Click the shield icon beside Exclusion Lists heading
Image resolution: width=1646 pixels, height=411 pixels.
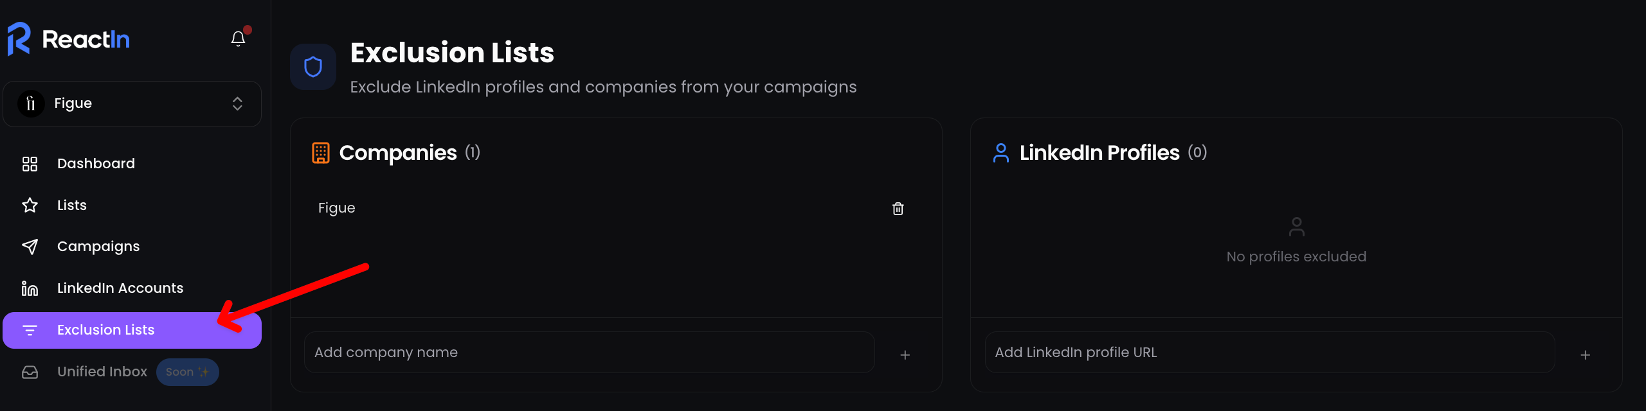click(x=313, y=67)
